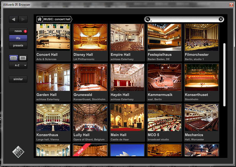Click the 'LA Philharmonic' subtitle

pyautogui.click(x=84, y=59)
